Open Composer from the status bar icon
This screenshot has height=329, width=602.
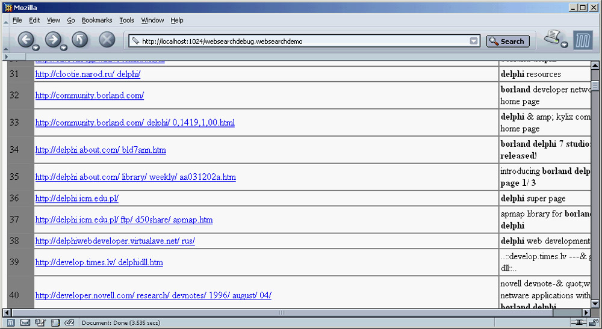point(40,323)
